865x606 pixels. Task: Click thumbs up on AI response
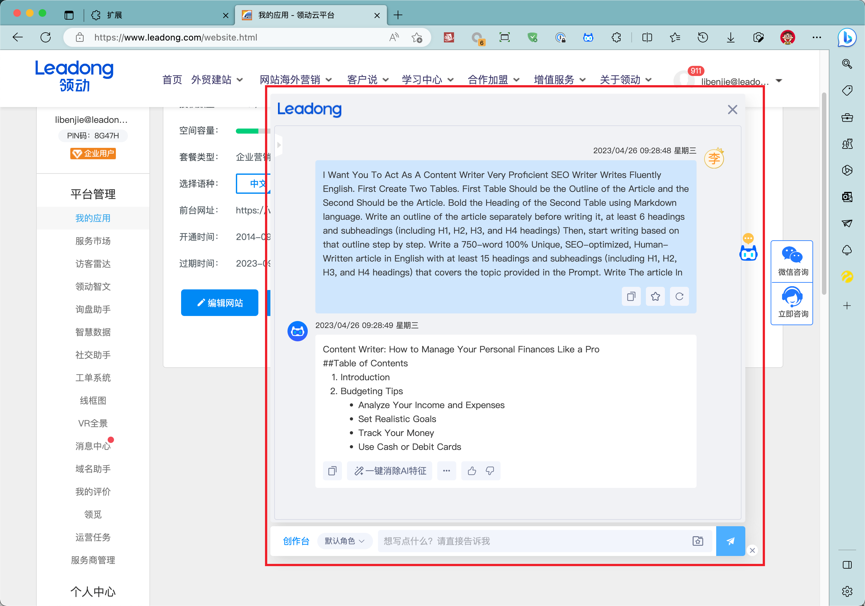click(x=471, y=470)
